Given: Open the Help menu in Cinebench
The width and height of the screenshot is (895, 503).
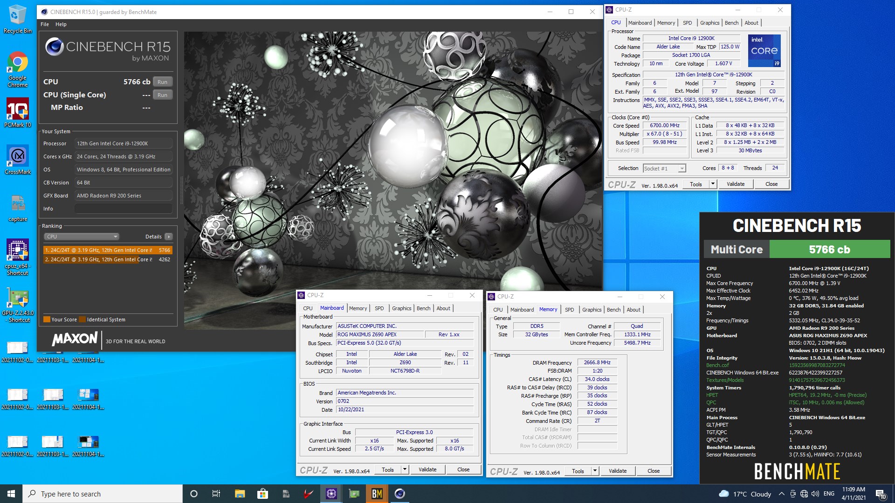Looking at the screenshot, I should (61, 24).
